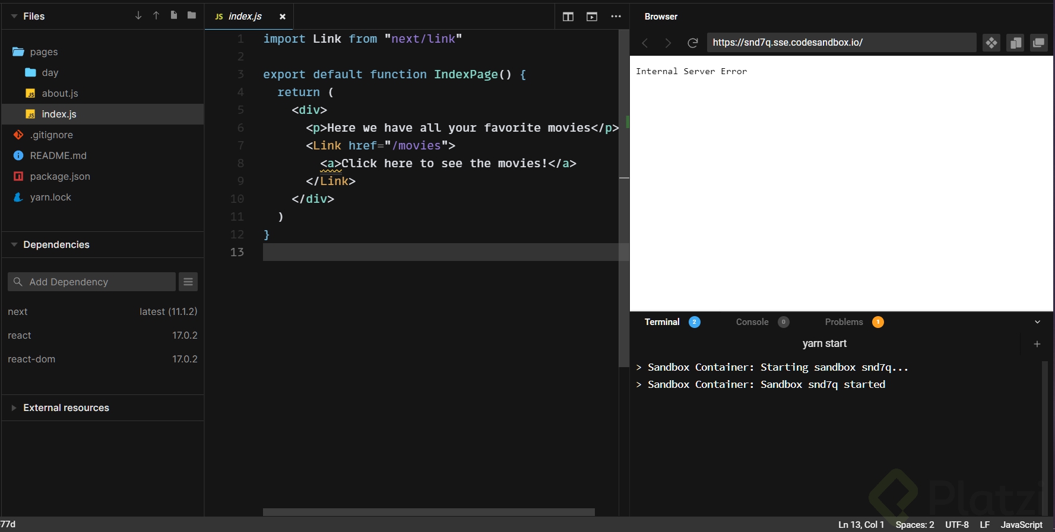Collapse the terminal panel with chevron
This screenshot has width=1055, height=532.
pyautogui.click(x=1037, y=322)
